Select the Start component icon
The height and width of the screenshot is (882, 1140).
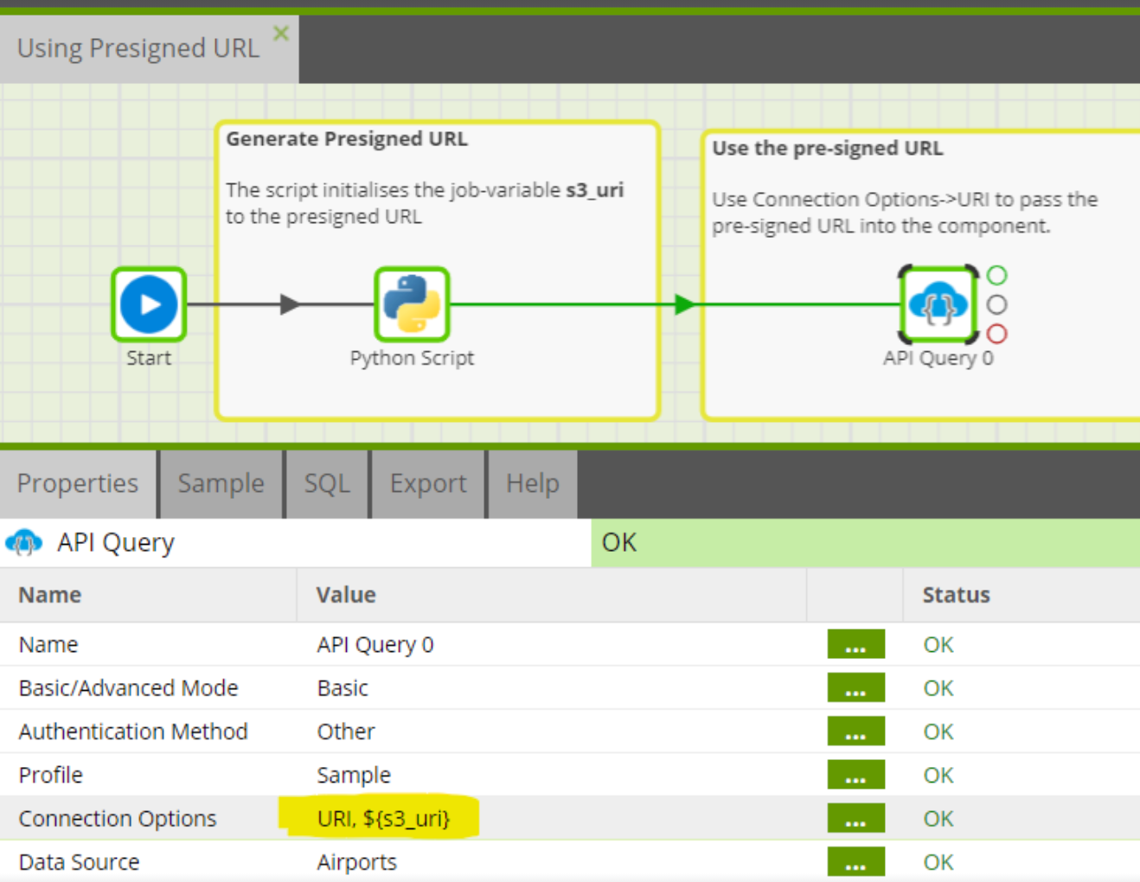[149, 304]
